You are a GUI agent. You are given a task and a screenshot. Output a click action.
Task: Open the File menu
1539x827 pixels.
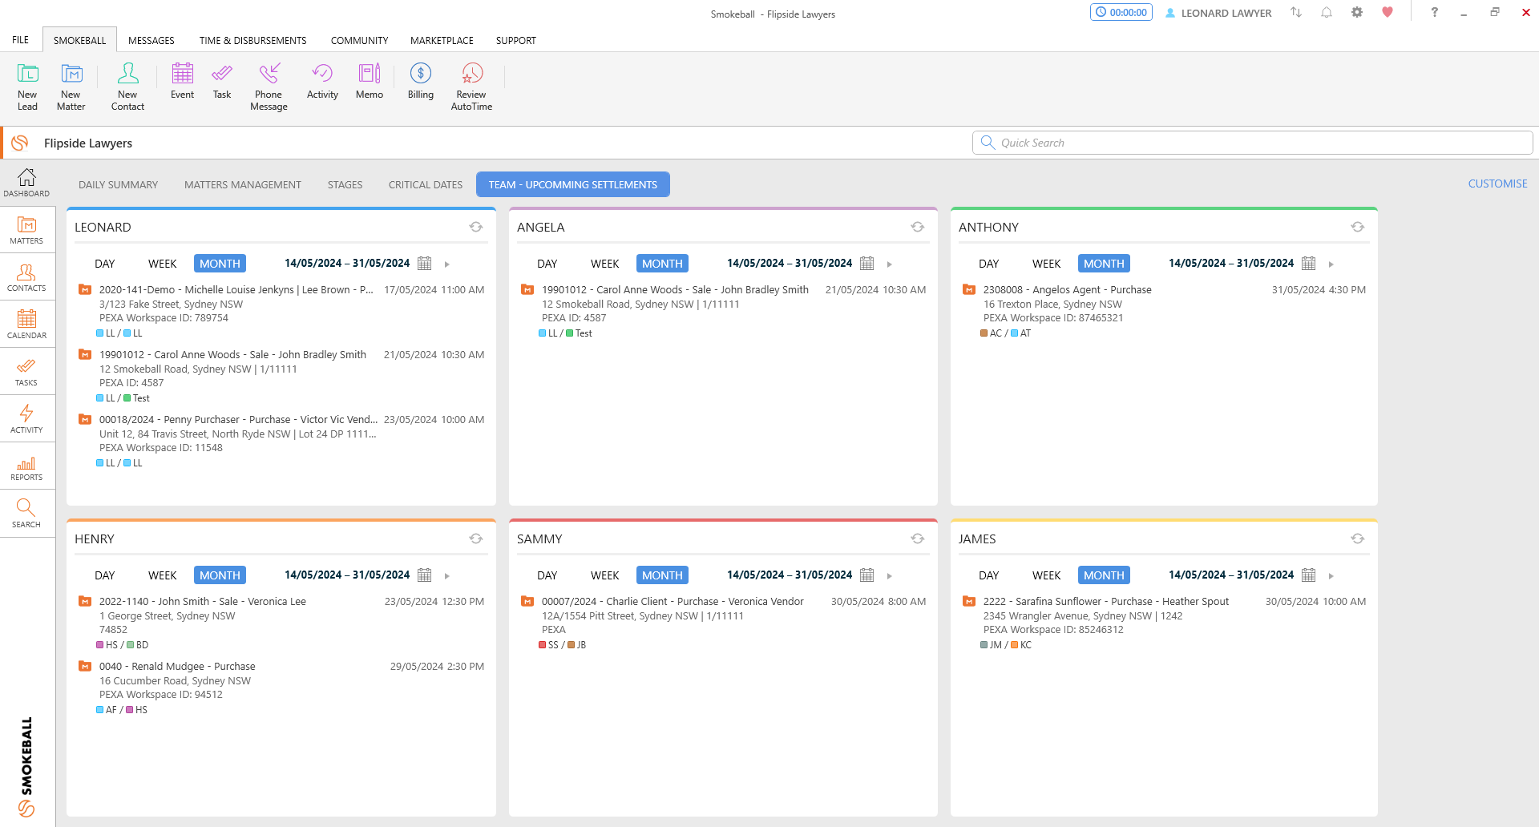pyautogui.click(x=21, y=40)
